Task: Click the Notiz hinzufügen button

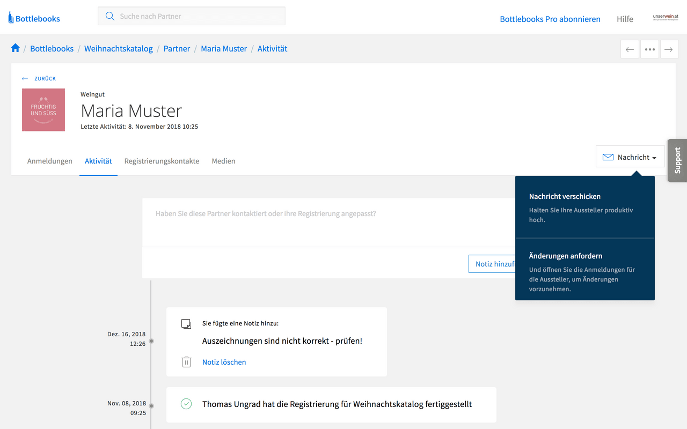Action: 492,264
